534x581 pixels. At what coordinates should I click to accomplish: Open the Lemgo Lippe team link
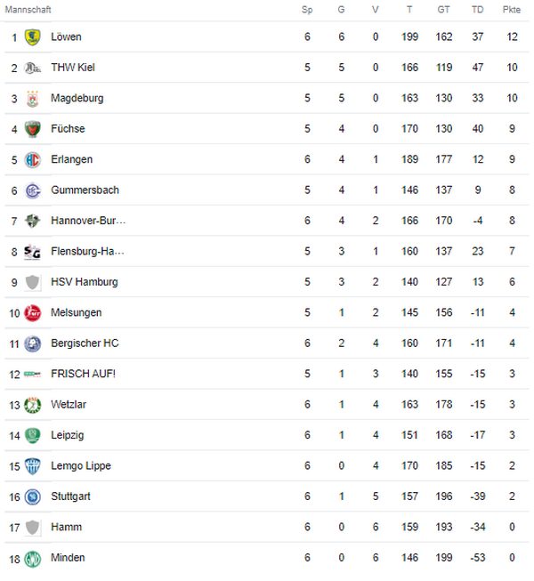(81, 466)
